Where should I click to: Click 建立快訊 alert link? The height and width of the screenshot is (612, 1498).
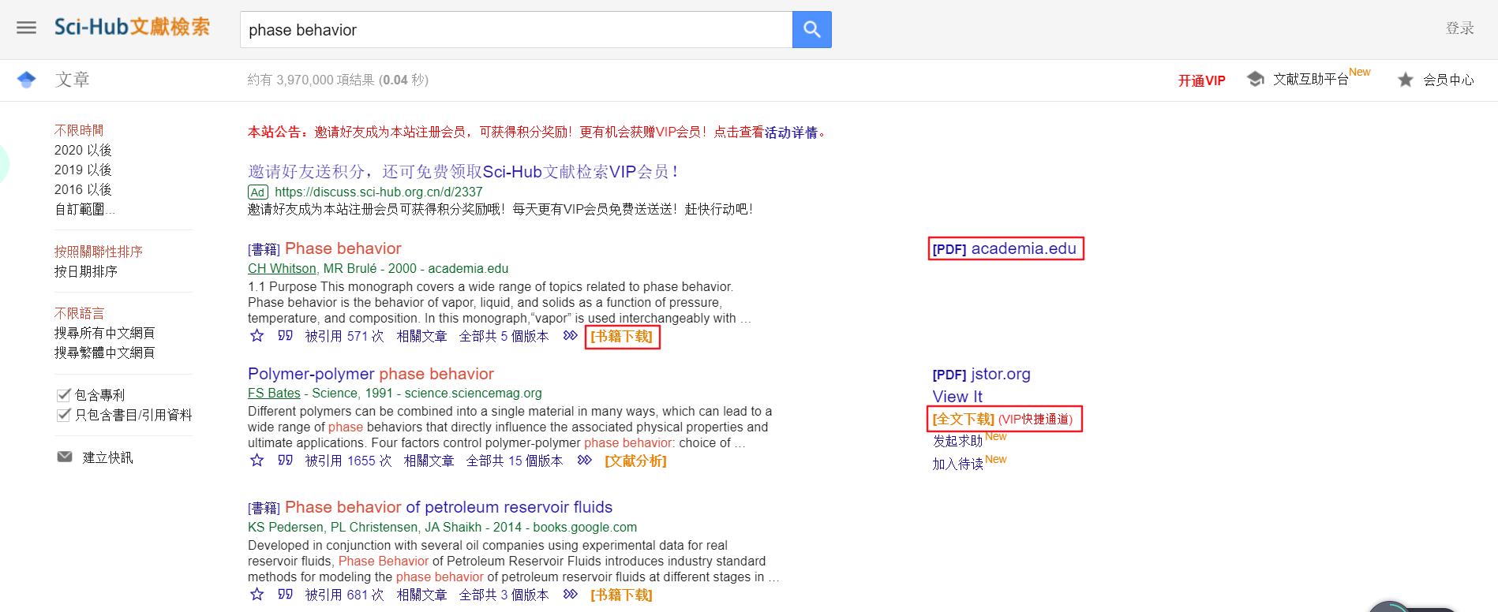point(107,457)
